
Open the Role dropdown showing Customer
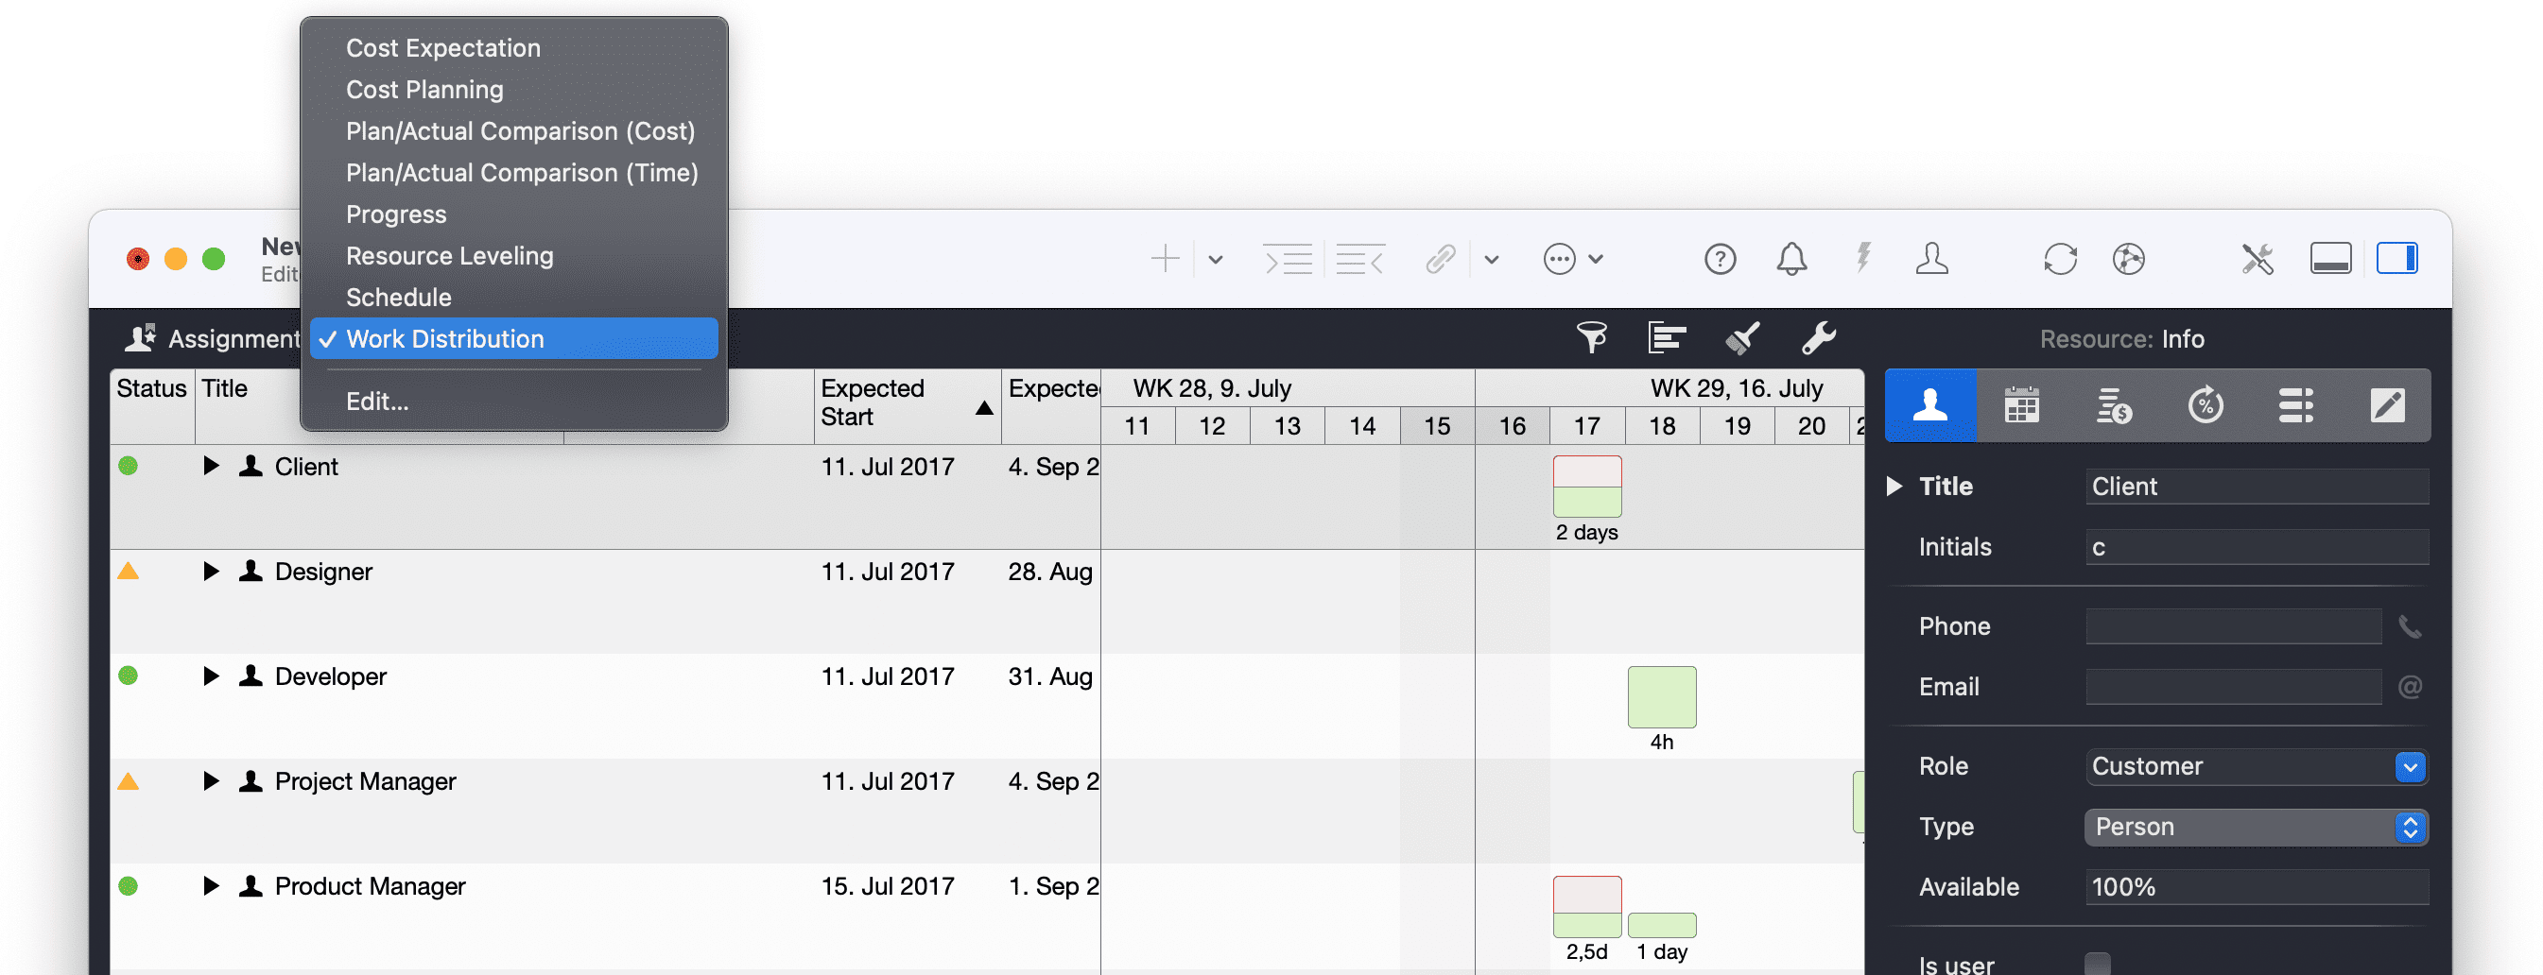pyautogui.click(x=2412, y=767)
